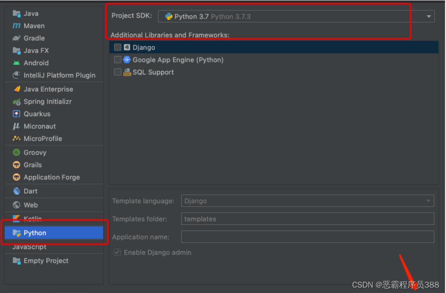Click the Android robot icon
This screenshot has height=293, width=446.
click(x=16, y=63)
